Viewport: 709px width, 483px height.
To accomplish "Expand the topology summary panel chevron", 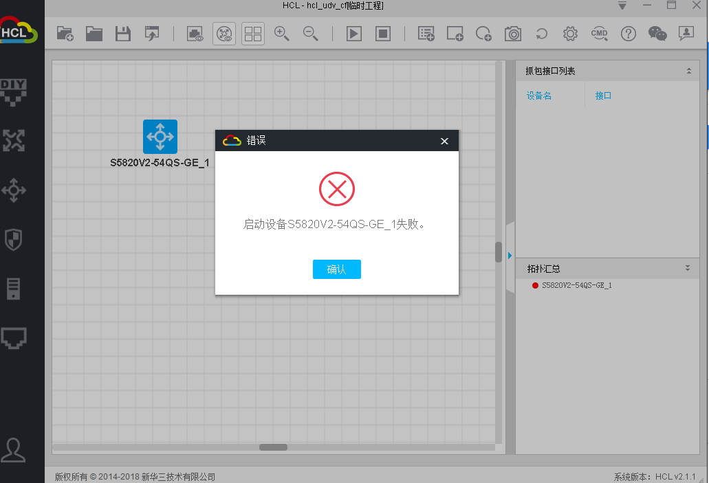I will tap(687, 268).
